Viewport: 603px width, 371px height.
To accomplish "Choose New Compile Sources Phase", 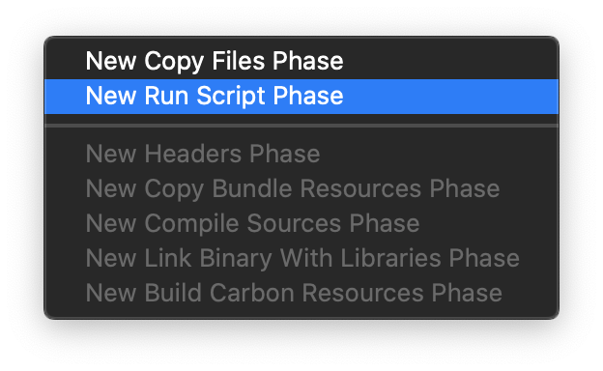I will click(301, 224).
